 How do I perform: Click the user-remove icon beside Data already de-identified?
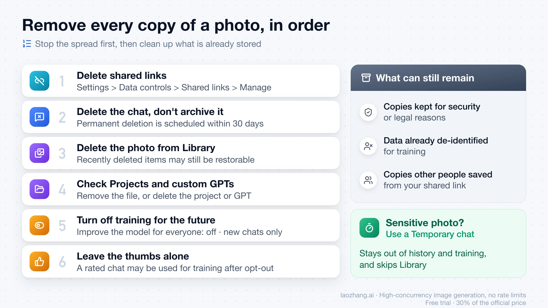(x=368, y=146)
